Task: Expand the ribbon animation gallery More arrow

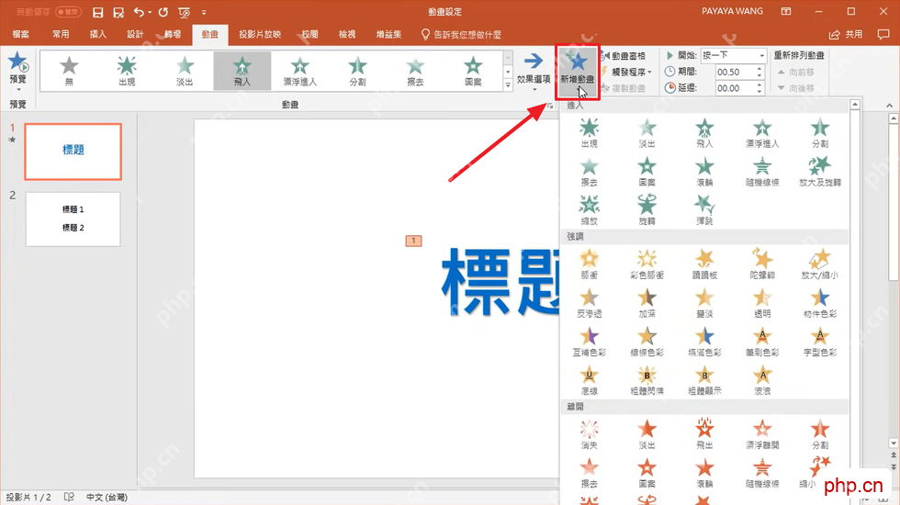Action: coord(508,84)
